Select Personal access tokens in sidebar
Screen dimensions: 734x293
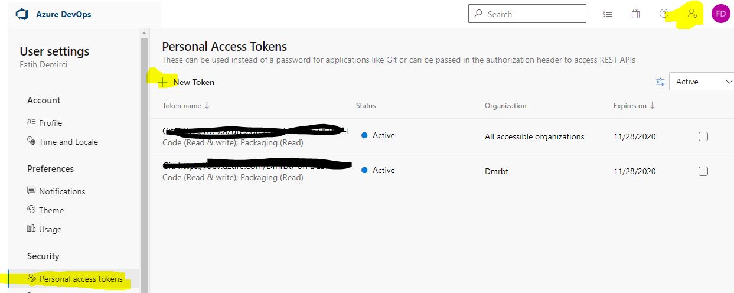click(x=74, y=279)
